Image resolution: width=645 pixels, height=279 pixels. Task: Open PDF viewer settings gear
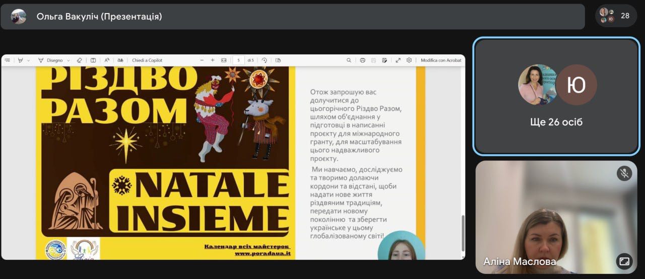pos(409,60)
